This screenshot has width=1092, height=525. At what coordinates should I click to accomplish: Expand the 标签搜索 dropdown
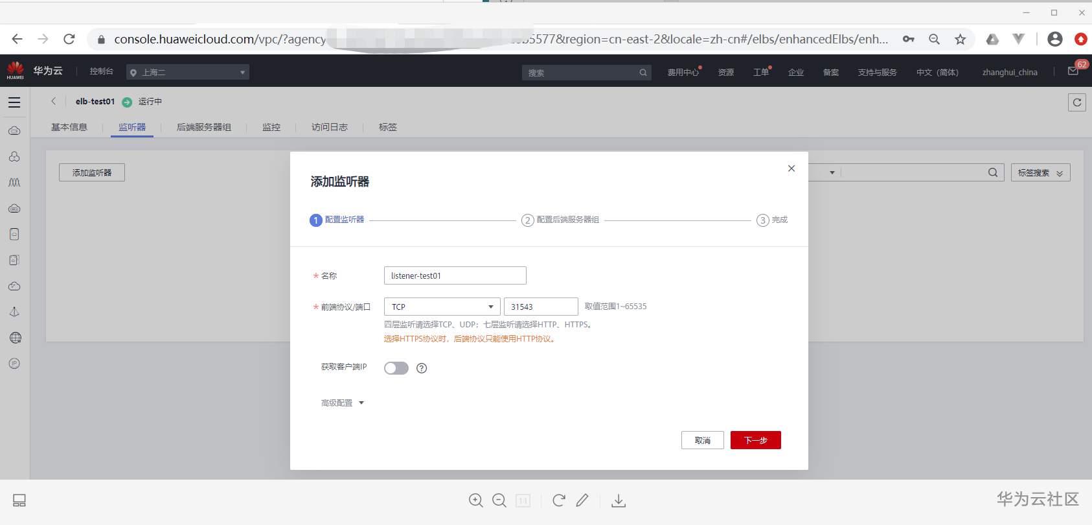tap(1041, 172)
